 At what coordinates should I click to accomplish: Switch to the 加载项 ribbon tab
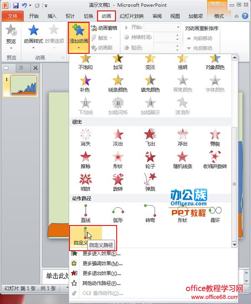[196, 16]
